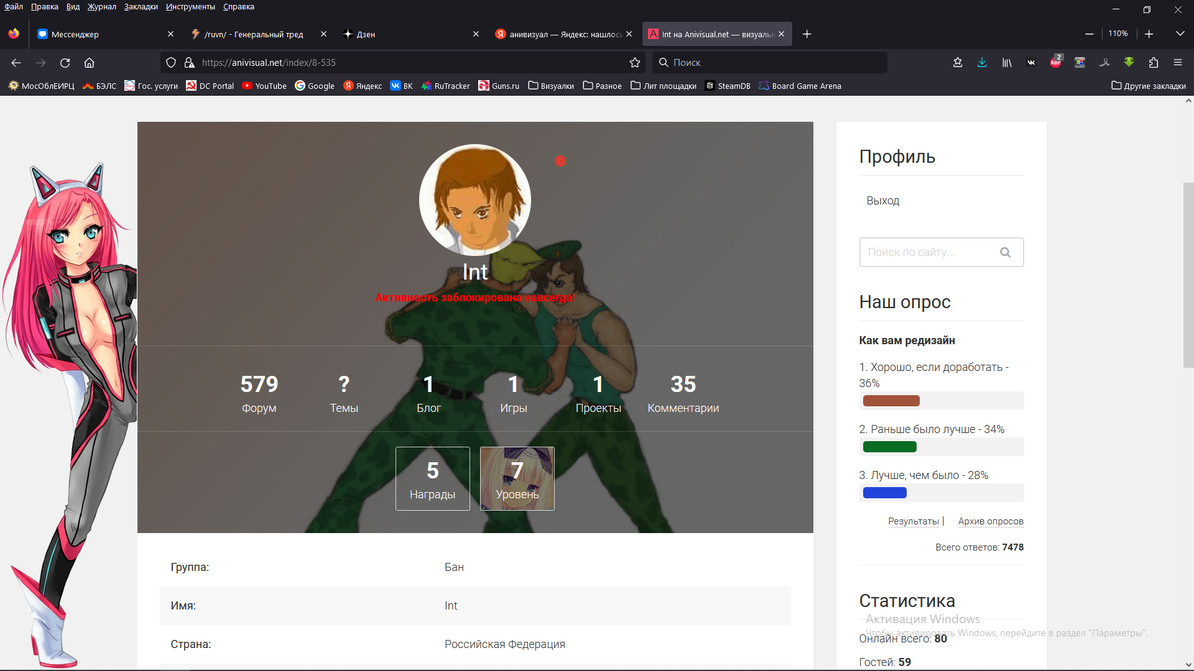Open the Закладки menu

coord(141,7)
